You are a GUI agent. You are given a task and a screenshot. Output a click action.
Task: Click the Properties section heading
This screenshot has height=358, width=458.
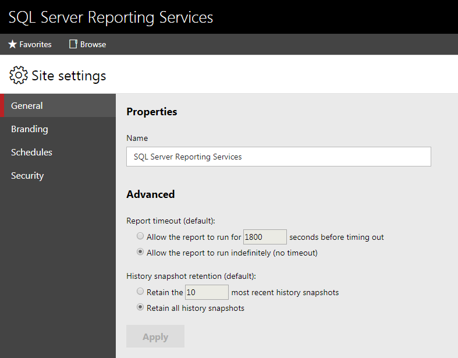point(151,112)
